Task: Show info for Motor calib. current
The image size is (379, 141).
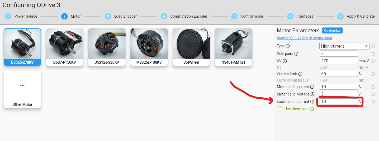Action: point(312,87)
